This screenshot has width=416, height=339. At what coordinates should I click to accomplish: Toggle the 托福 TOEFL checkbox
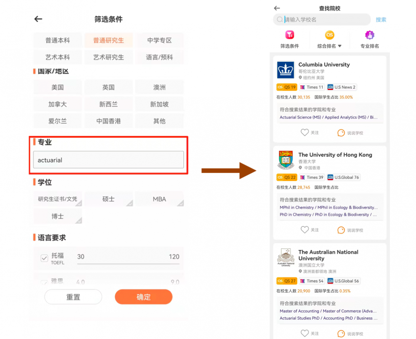(44, 258)
